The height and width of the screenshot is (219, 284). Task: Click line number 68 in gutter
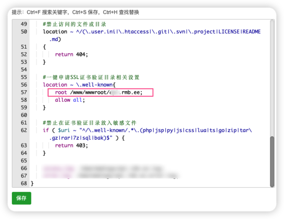(24, 184)
